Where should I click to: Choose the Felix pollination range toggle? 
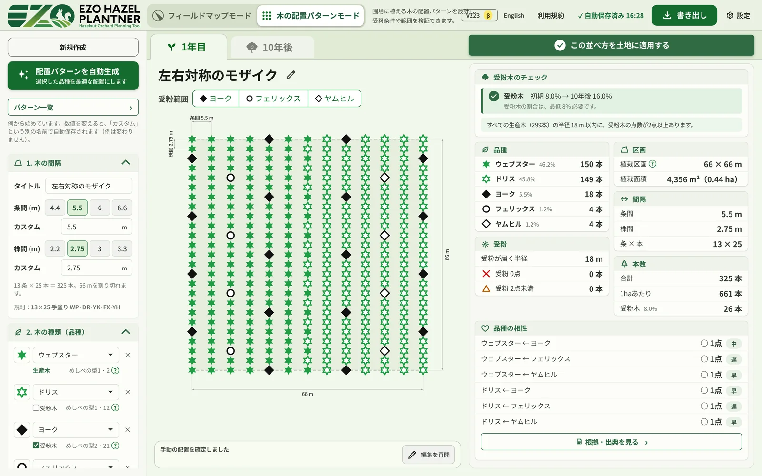(x=273, y=99)
